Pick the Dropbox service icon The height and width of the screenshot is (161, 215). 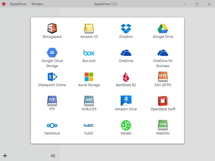point(126,29)
